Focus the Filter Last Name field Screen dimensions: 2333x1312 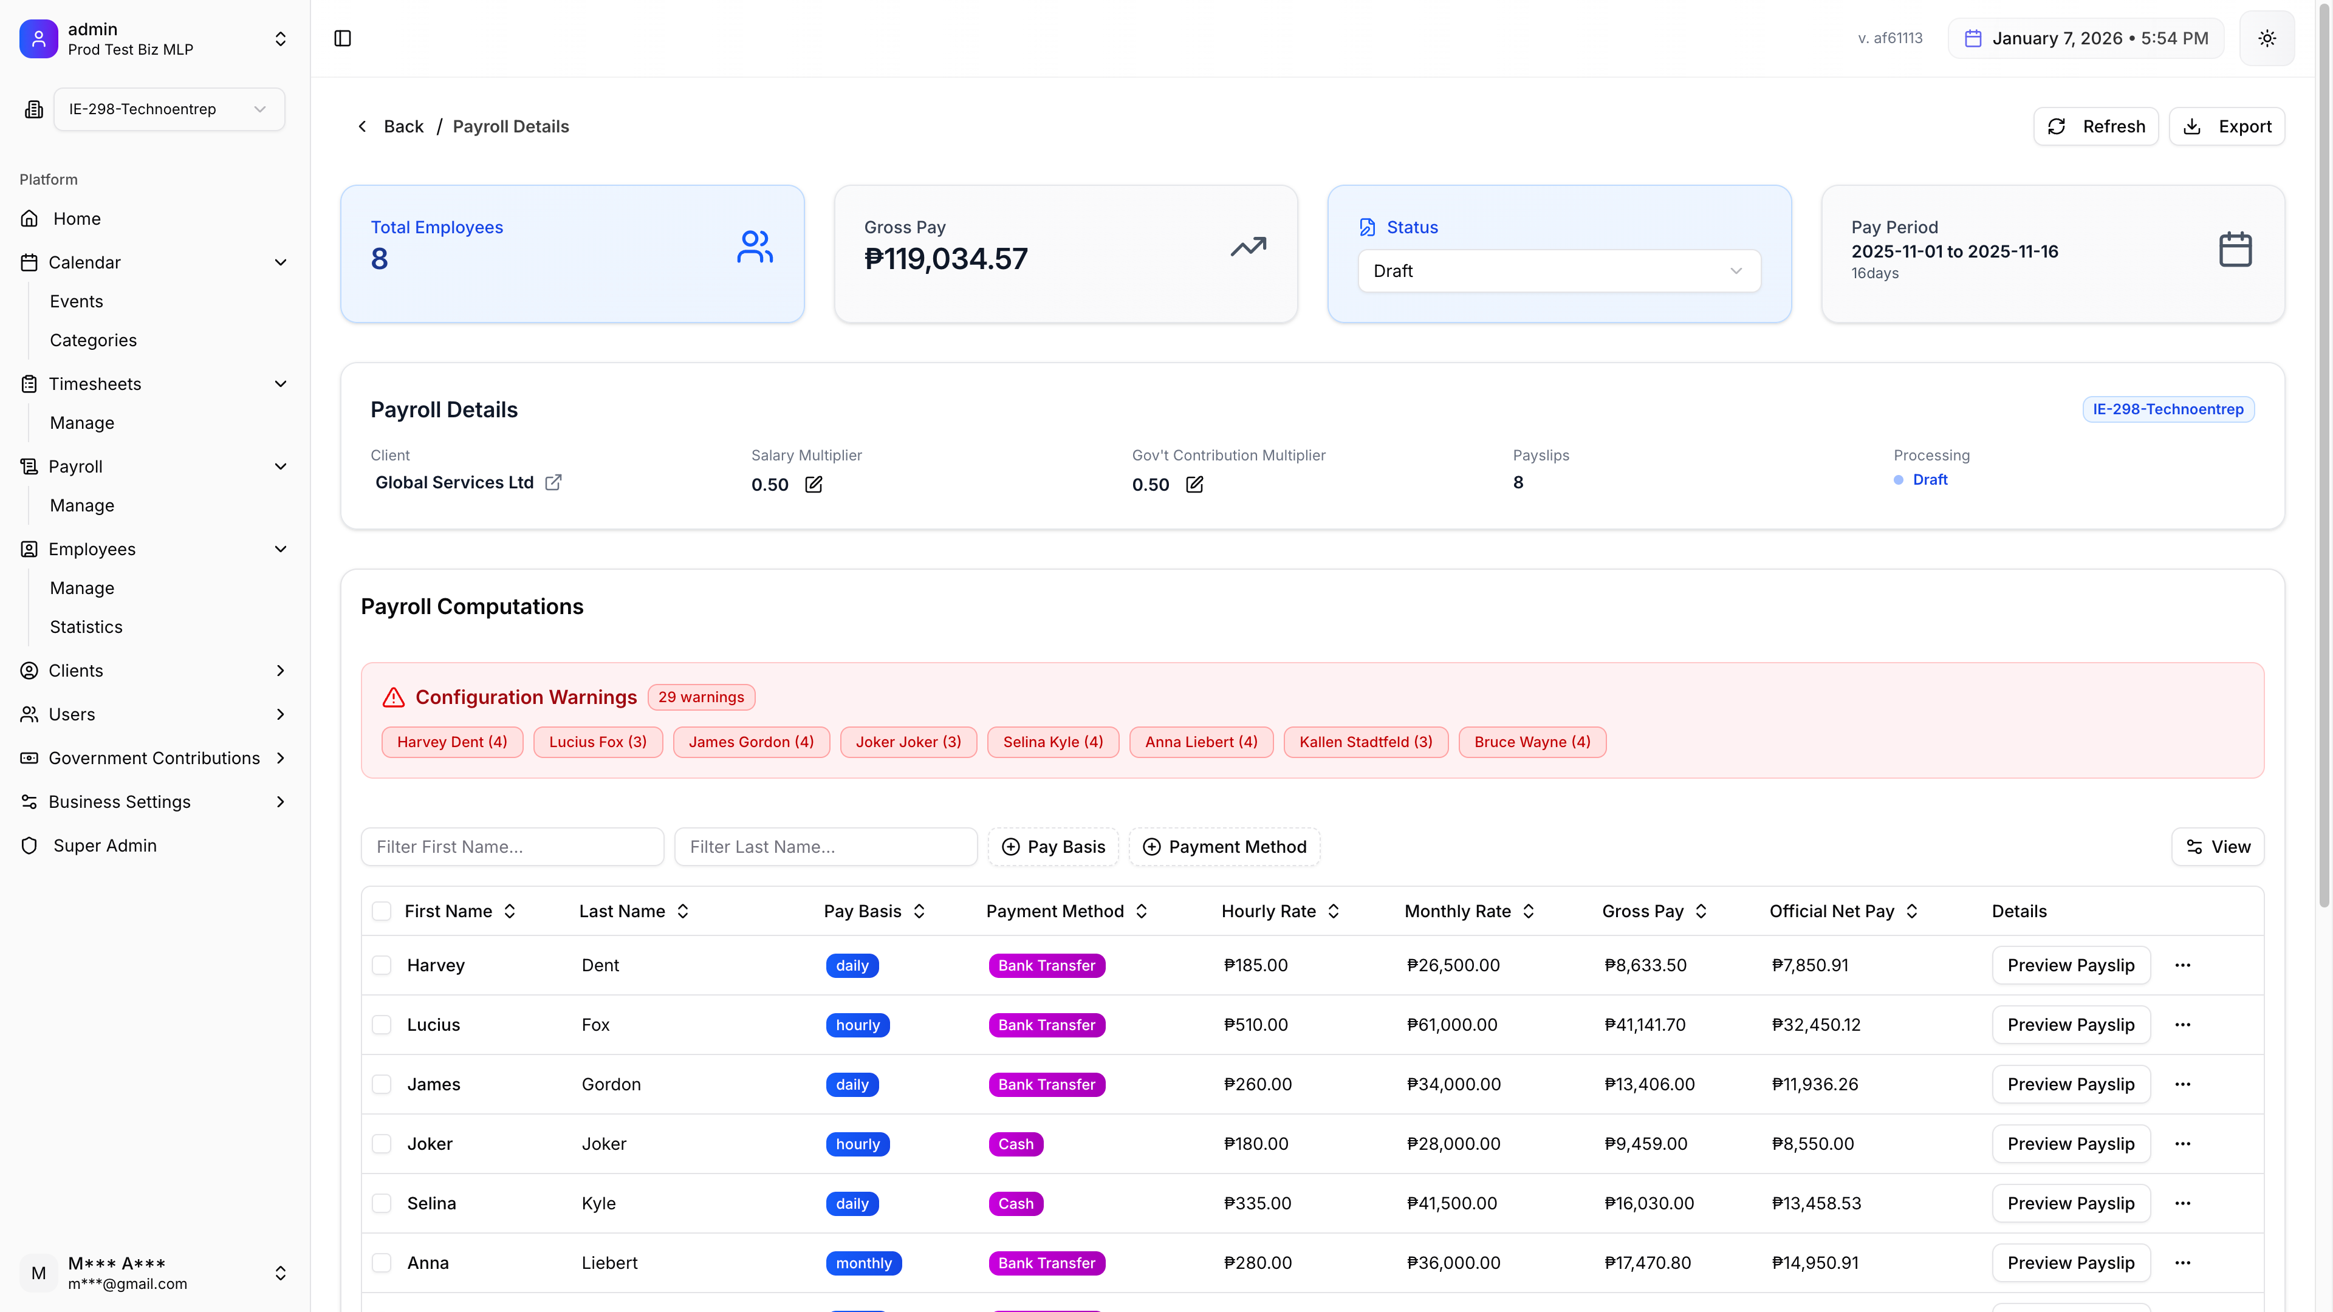click(x=825, y=847)
